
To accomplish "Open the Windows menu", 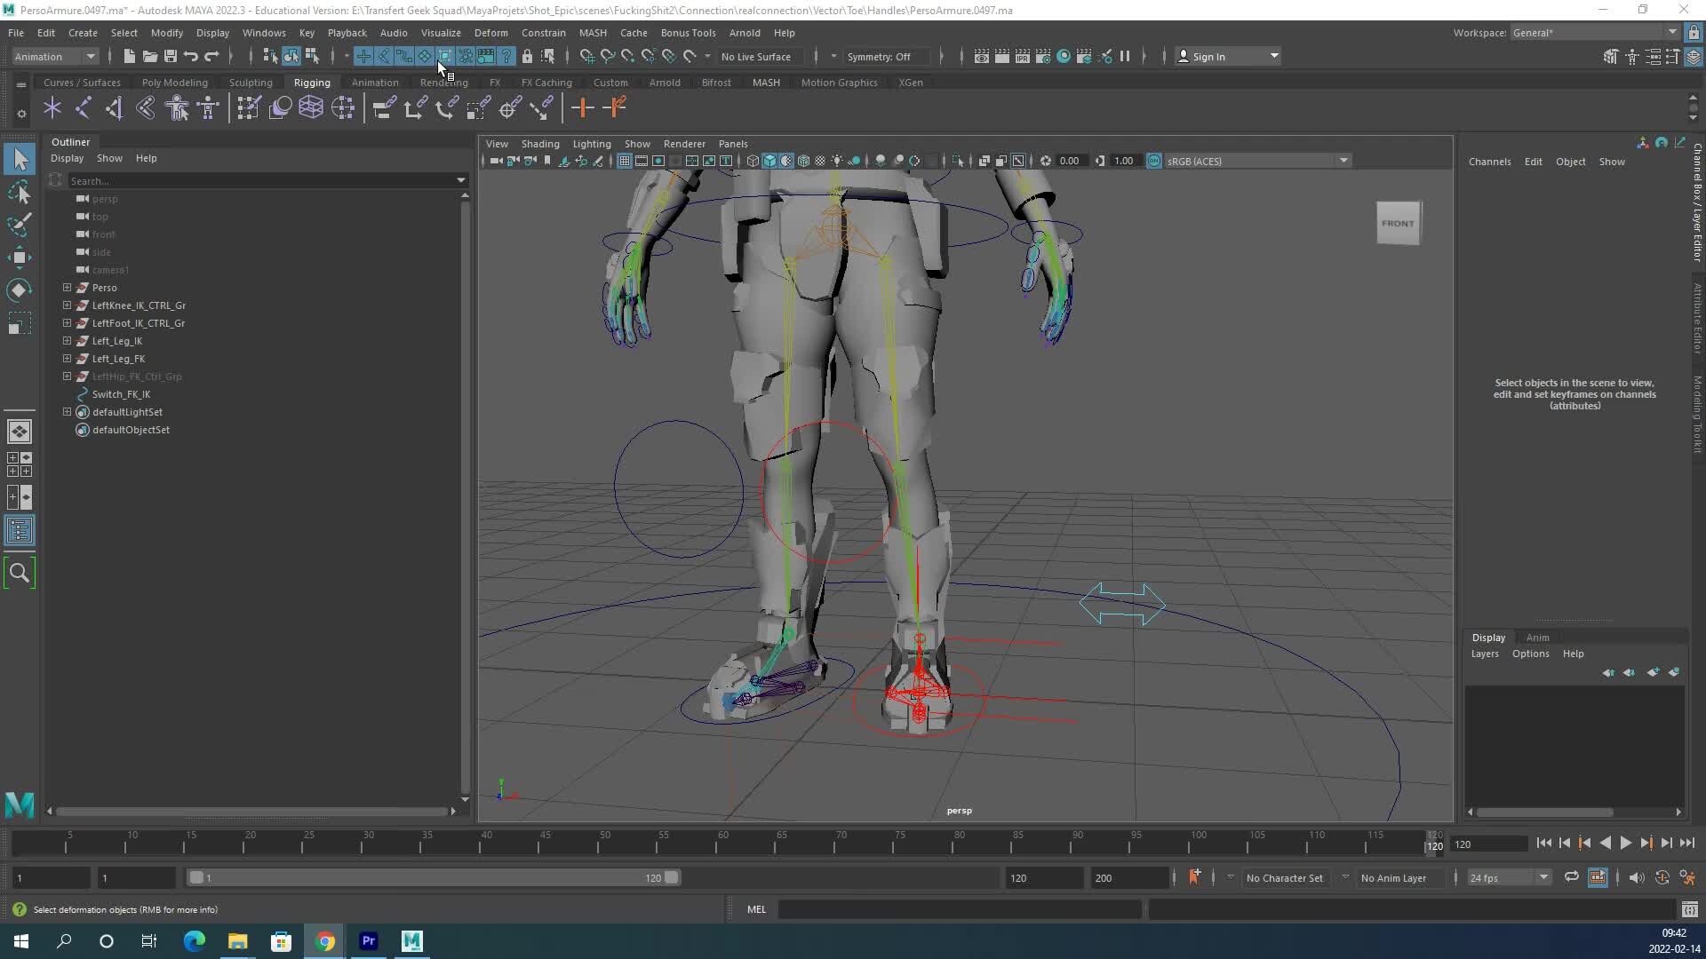I will pos(264,33).
